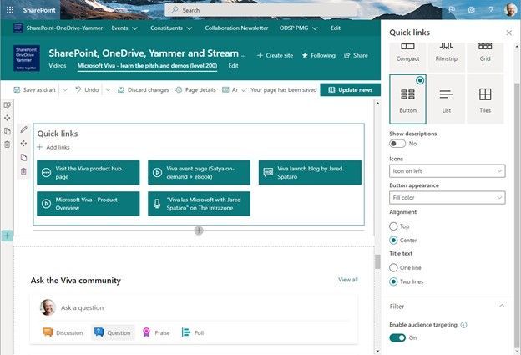
Task: Open Viva launch blog by Jared Spataro link
Action: click(310, 173)
